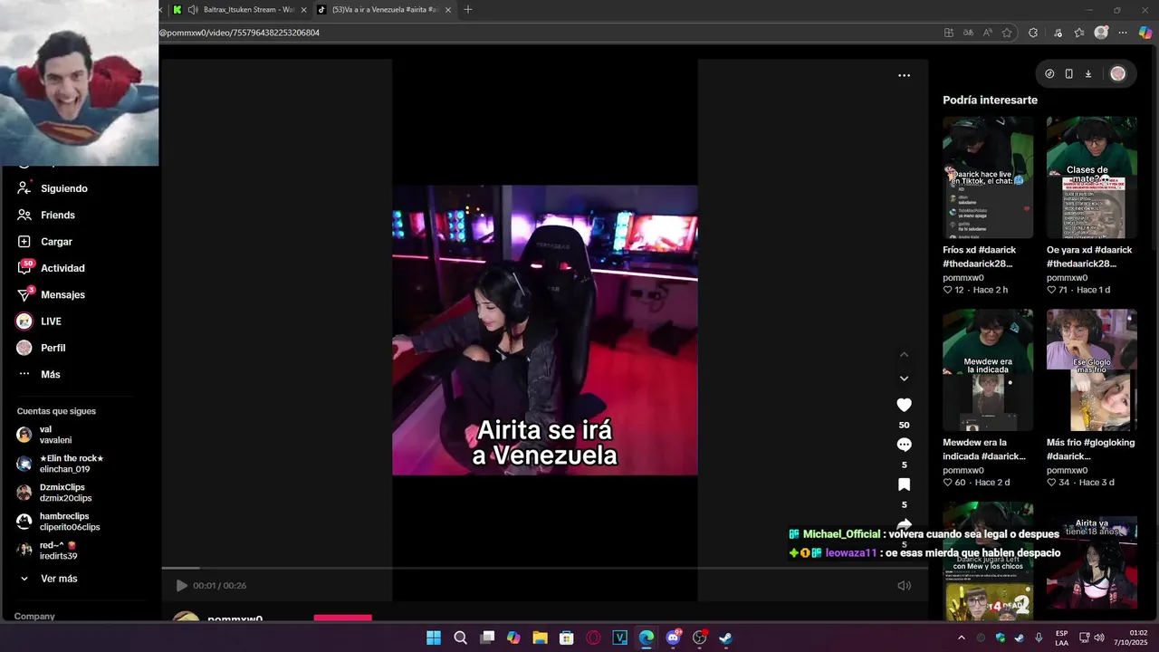Open the Edge browser profile avatar
This screenshot has width=1159, height=652.
tap(1101, 33)
